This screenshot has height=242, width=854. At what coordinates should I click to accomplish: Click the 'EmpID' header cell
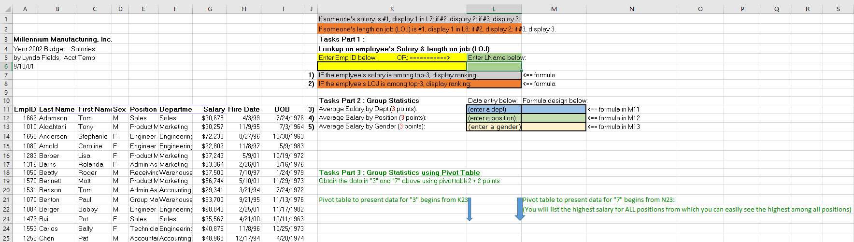pyautogui.click(x=25, y=109)
